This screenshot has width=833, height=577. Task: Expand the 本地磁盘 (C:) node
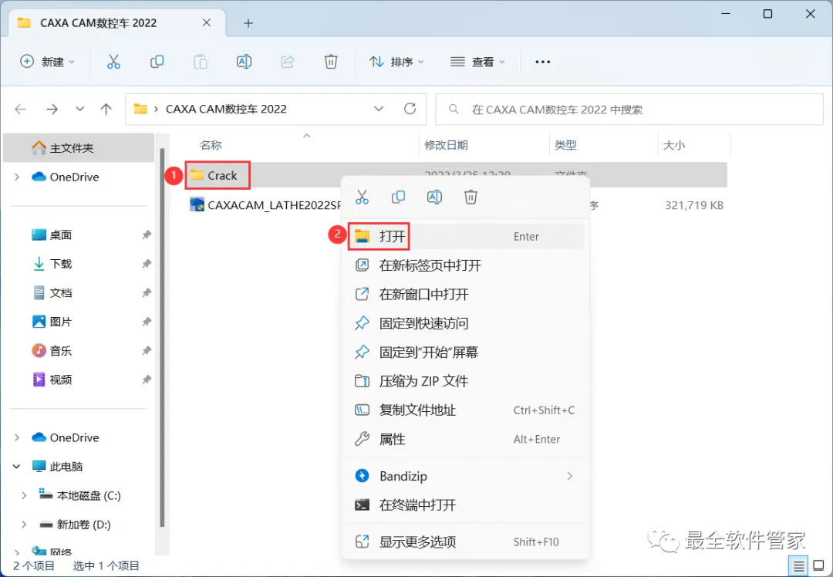click(x=24, y=495)
